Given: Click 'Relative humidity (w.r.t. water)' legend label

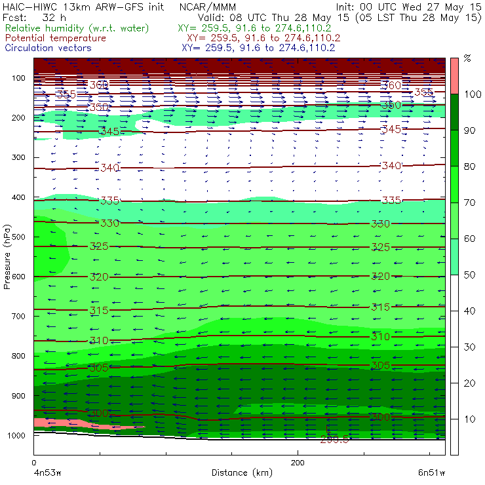Looking at the screenshot, I should point(77,28).
